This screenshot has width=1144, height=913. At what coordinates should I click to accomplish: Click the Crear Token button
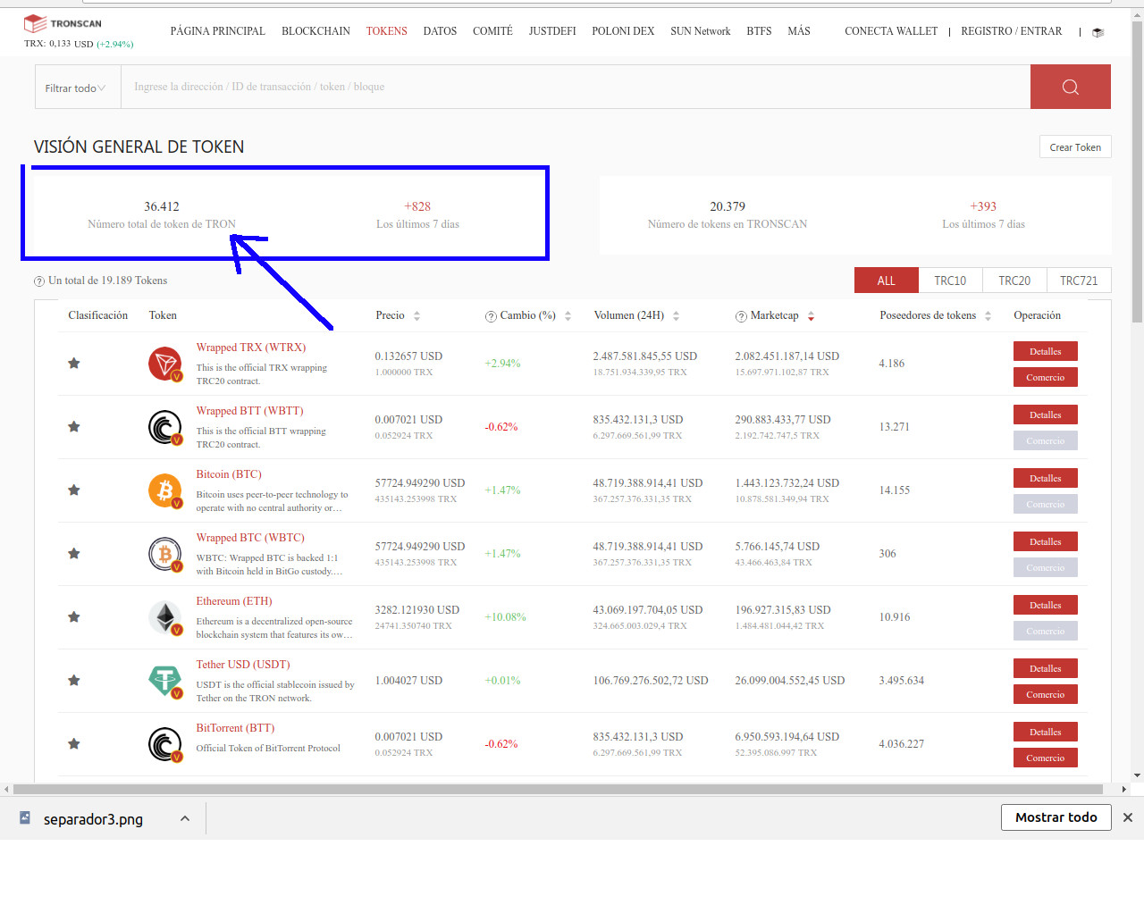1075,147
